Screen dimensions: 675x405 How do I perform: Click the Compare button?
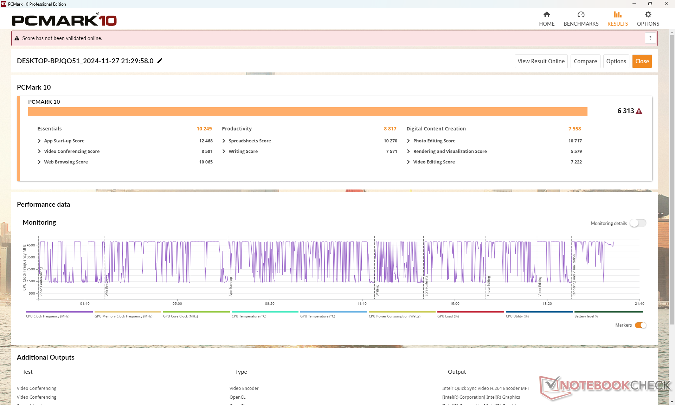(585, 61)
